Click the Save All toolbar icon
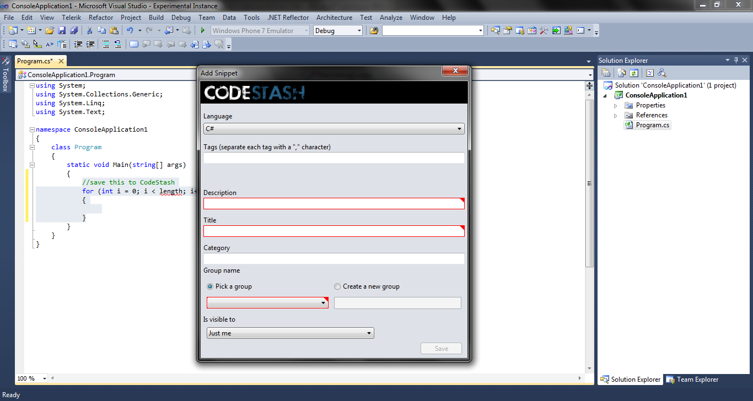 coord(74,31)
